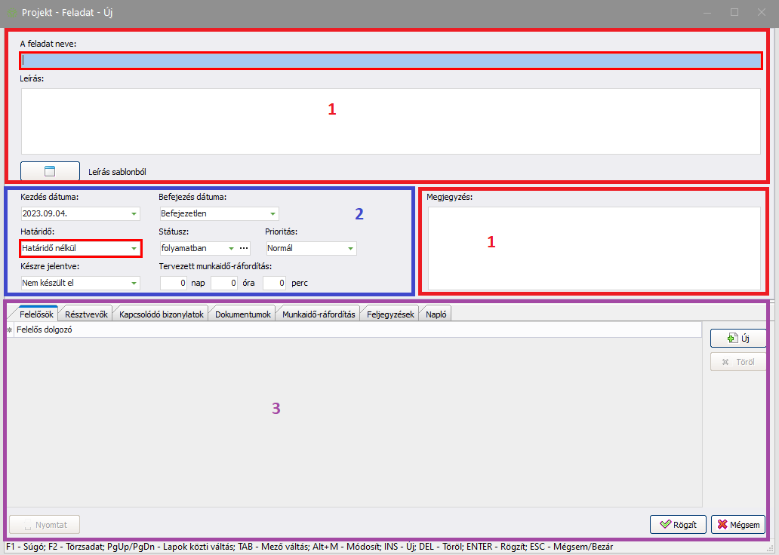
Task: Click Rögzít button with green checkmark
Action: pyautogui.click(x=678, y=524)
